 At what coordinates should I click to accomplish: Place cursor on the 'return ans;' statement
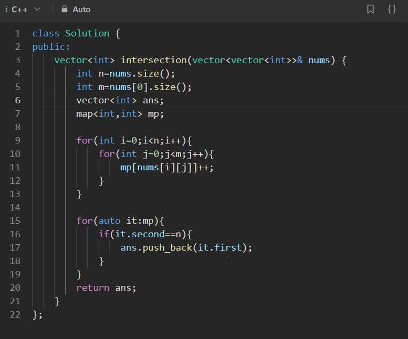point(106,288)
